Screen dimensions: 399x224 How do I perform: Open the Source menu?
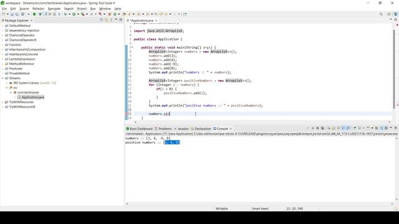click(x=24, y=9)
